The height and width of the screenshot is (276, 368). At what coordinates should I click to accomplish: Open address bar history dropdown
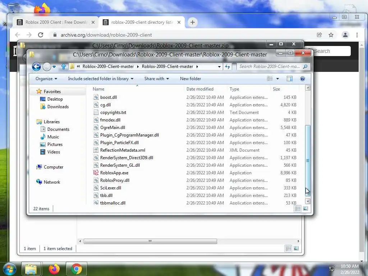click(x=219, y=66)
